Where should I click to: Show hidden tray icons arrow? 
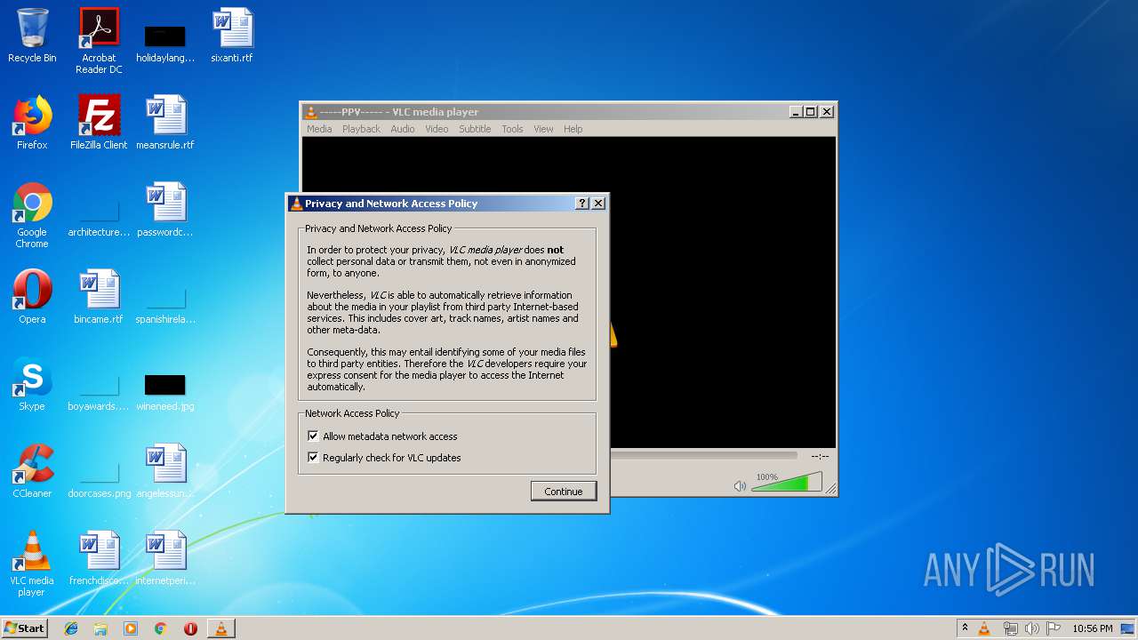(965, 628)
